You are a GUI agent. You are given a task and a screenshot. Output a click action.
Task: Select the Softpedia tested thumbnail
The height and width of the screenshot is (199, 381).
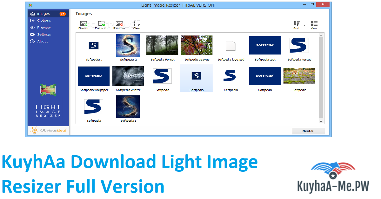point(299,45)
